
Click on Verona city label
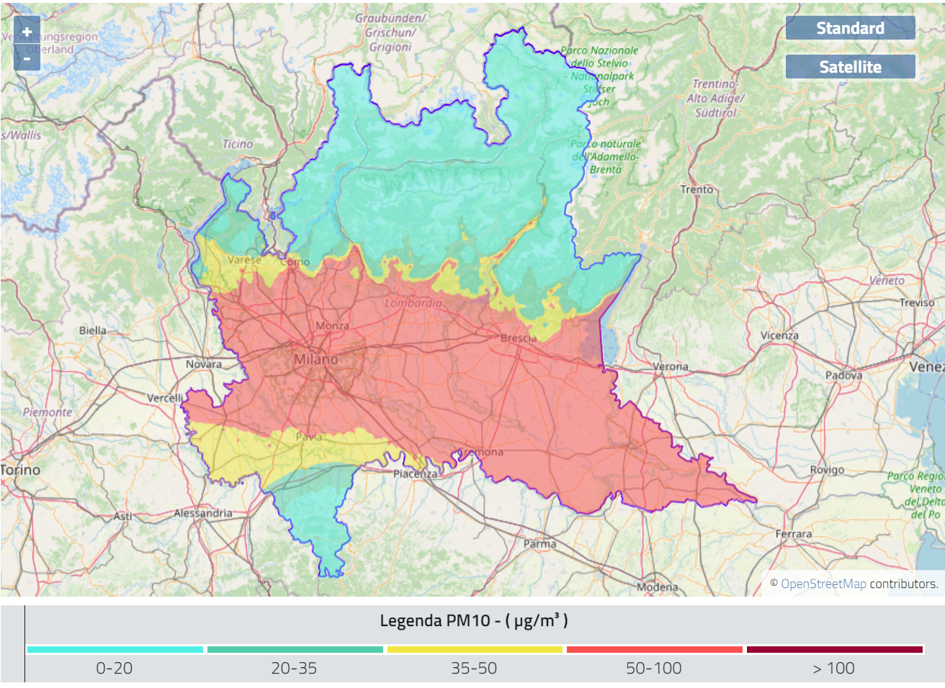coord(671,366)
